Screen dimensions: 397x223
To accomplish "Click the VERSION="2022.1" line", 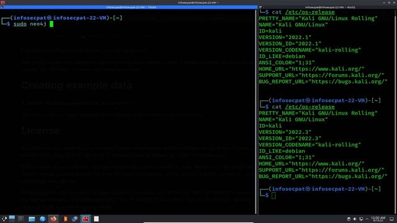I will click(285, 37).
